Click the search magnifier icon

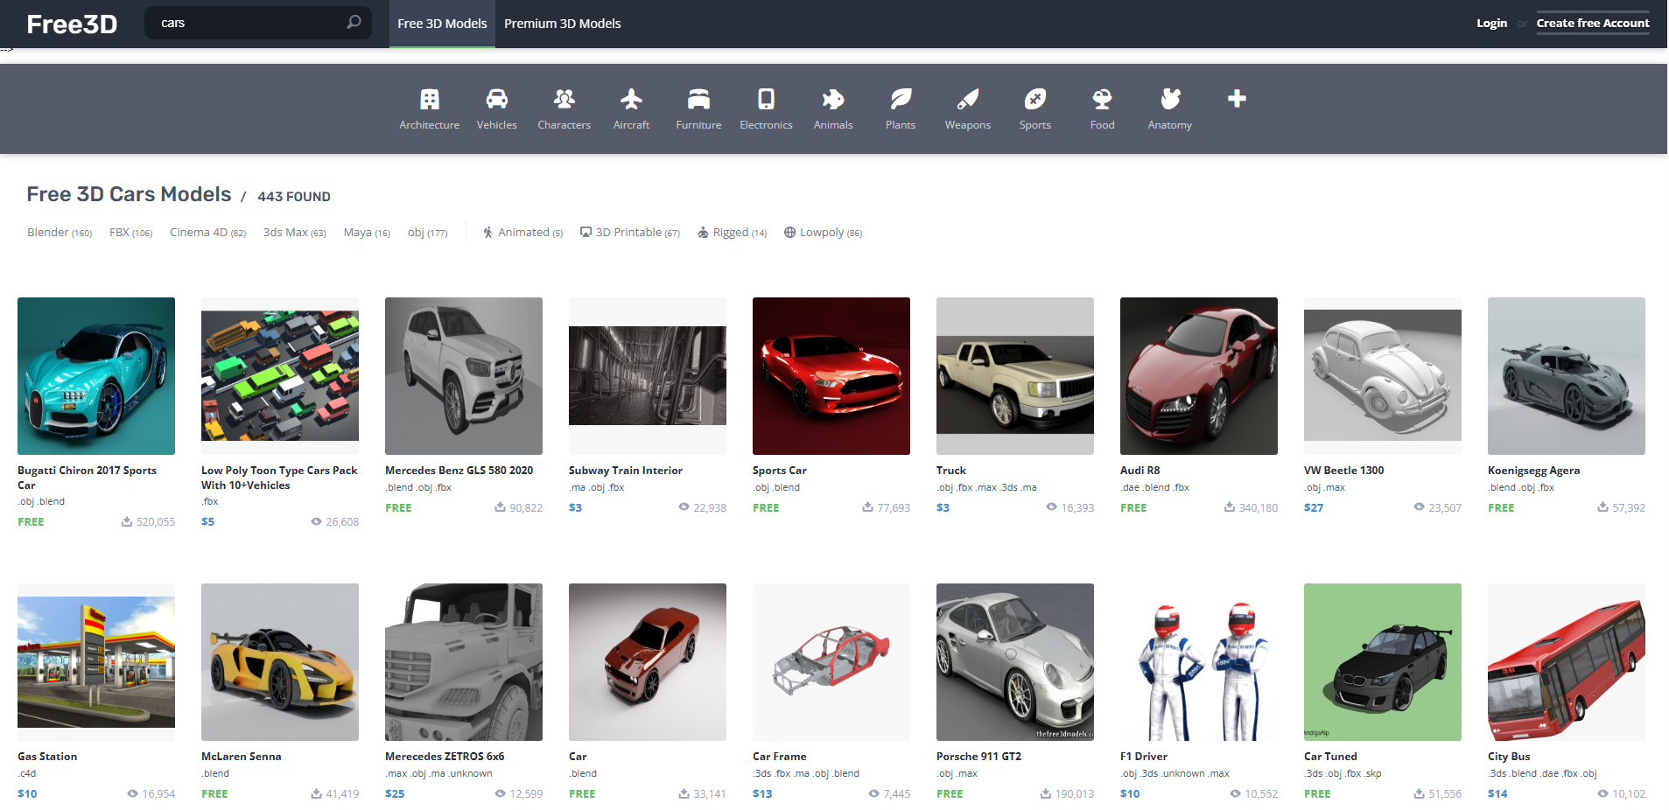(x=354, y=23)
